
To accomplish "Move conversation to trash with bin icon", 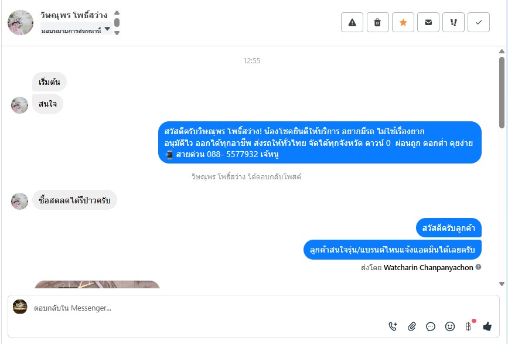I will pos(377,22).
